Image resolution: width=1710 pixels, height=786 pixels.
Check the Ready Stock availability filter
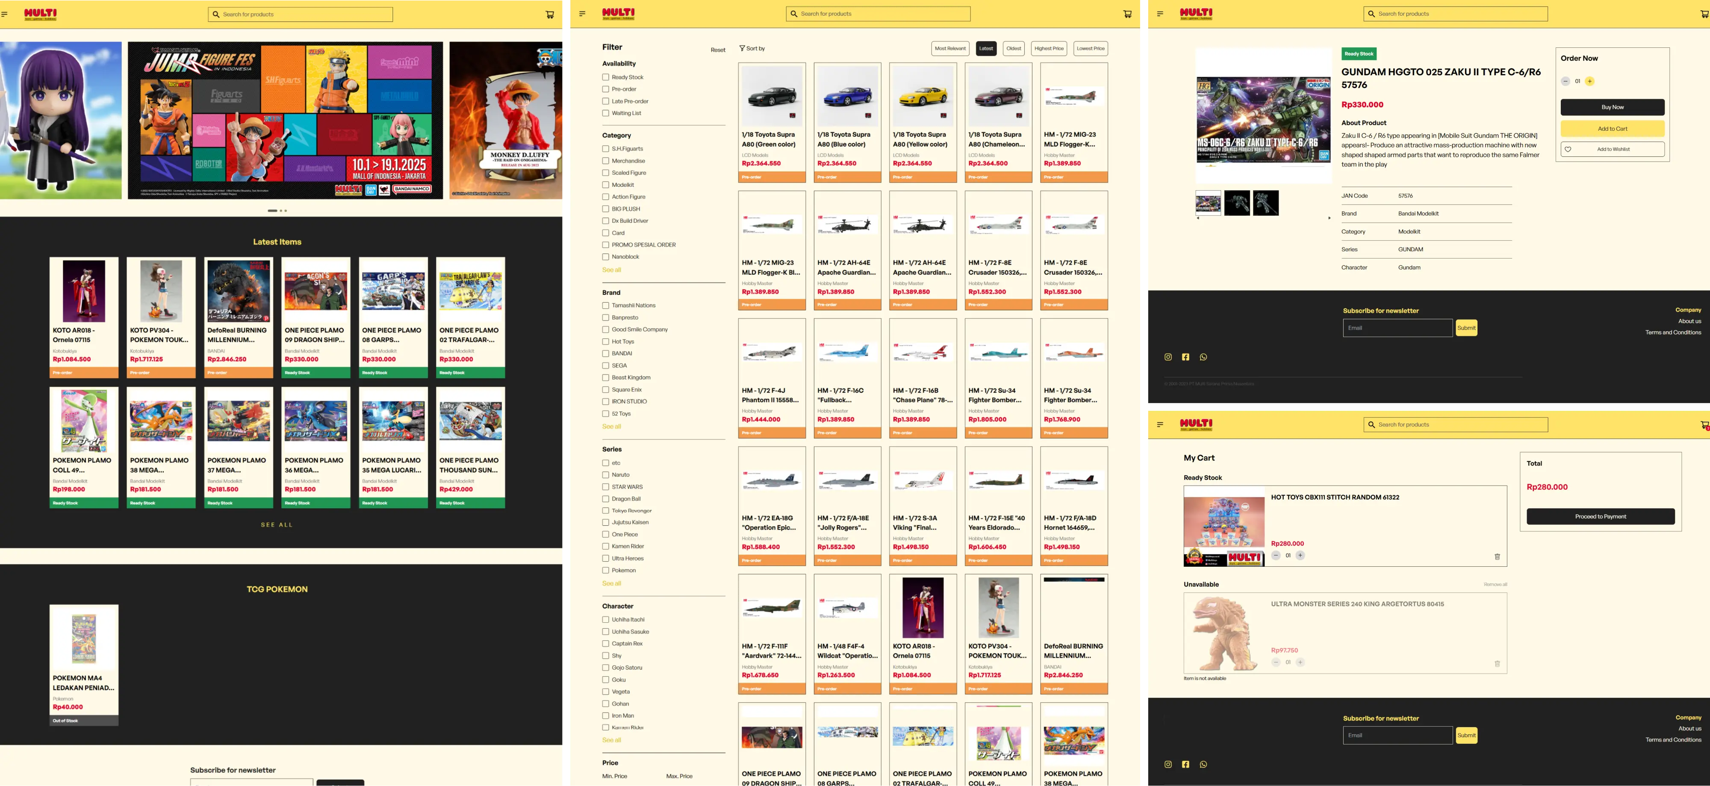pos(605,77)
